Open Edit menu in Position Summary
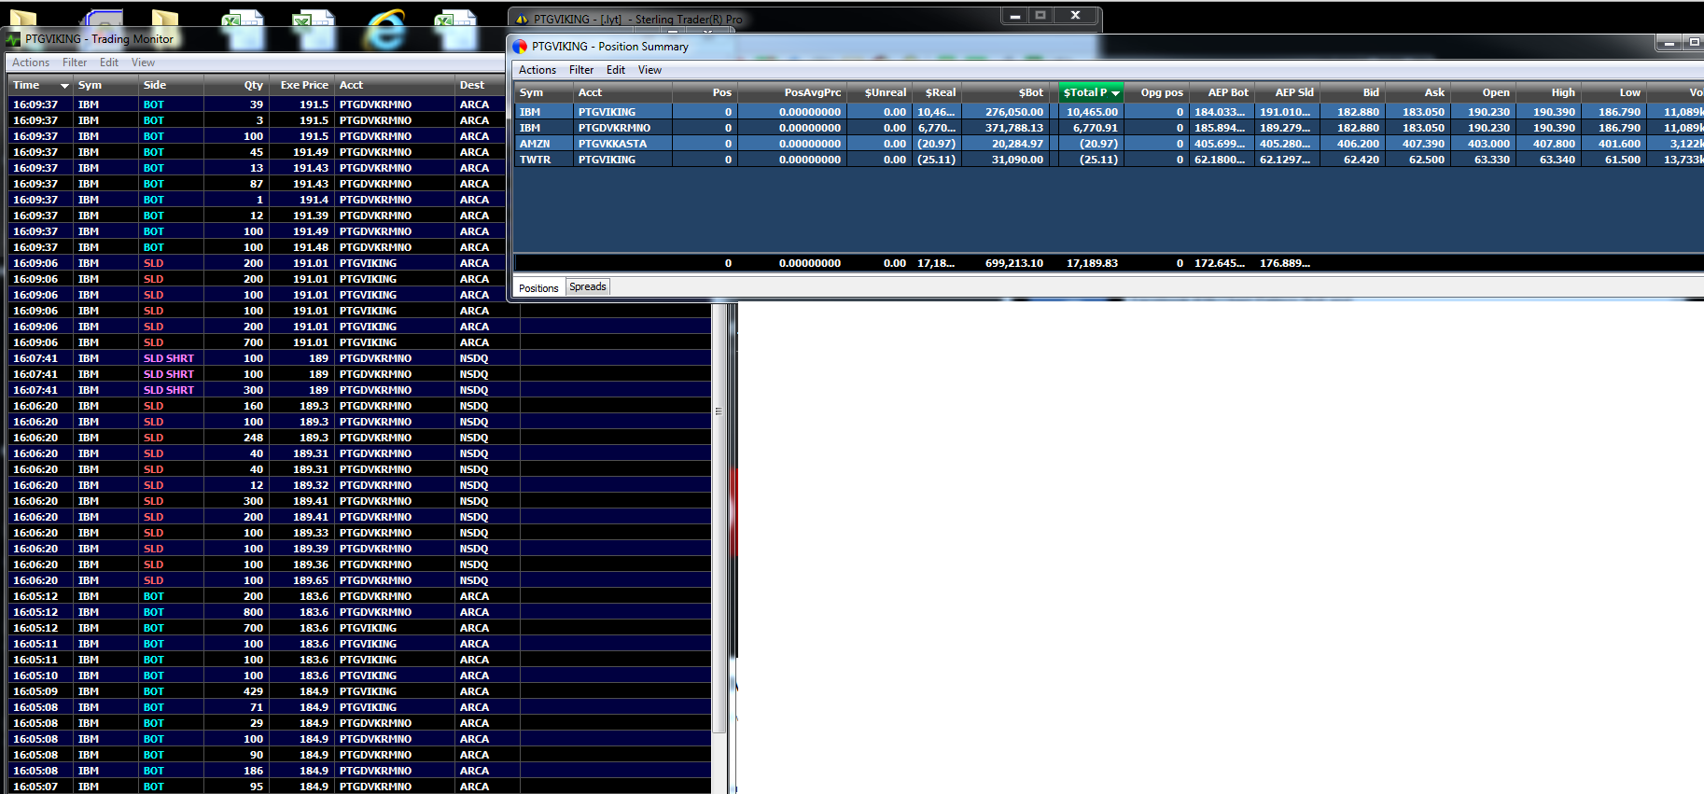 (616, 70)
